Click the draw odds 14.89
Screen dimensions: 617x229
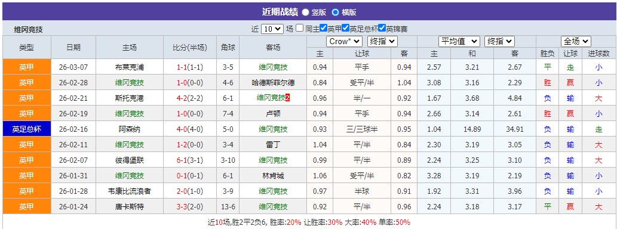pos(472,129)
